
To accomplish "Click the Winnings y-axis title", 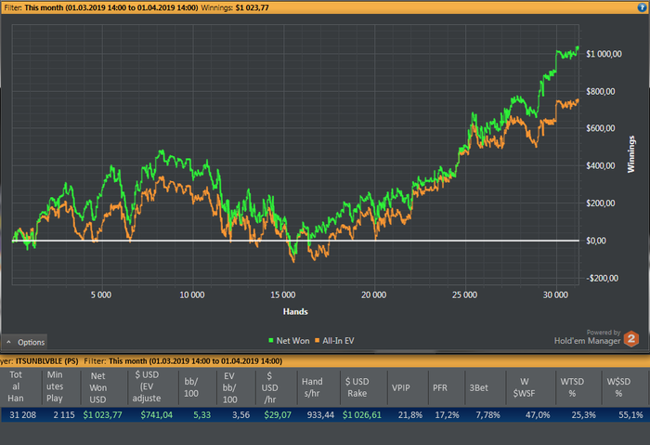I will pyautogui.click(x=630, y=154).
